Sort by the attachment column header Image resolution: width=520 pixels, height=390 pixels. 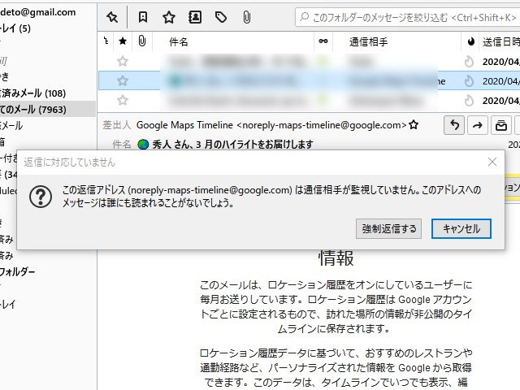[142, 41]
